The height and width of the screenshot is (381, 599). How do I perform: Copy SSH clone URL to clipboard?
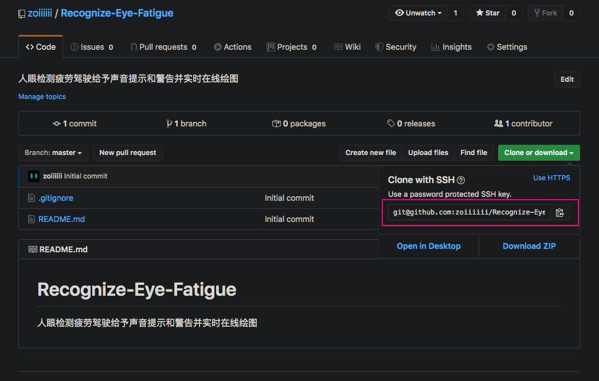(559, 212)
